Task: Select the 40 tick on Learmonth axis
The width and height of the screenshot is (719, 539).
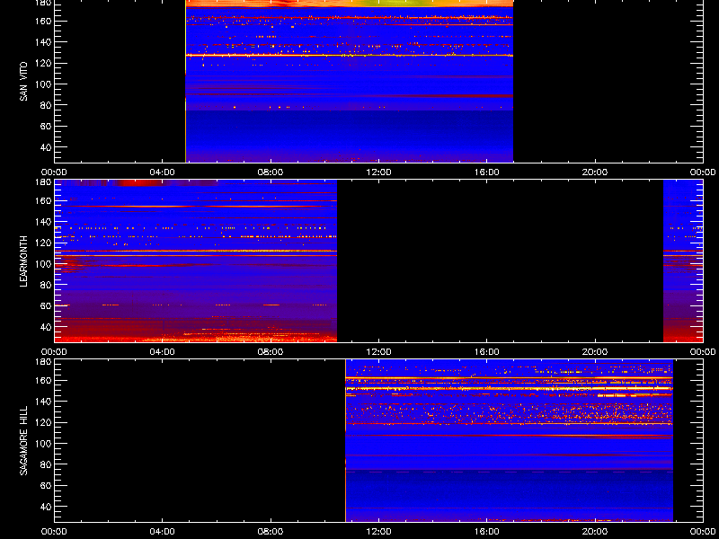Action: (47, 327)
